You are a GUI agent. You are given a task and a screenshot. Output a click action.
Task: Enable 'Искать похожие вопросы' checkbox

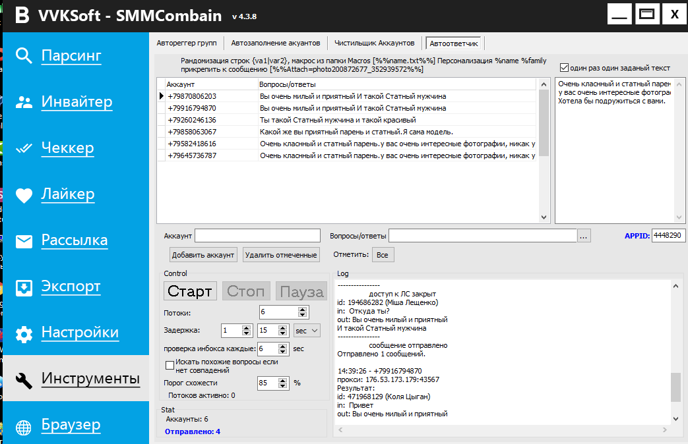(x=170, y=365)
